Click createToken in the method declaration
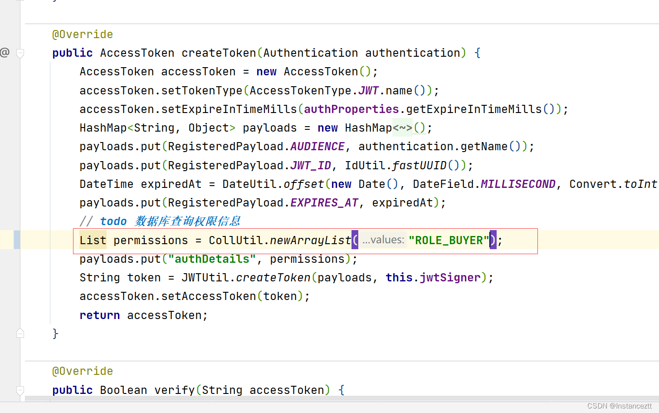This screenshot has height=413, width=659. (x=219, y=53)
